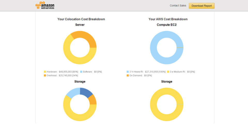
Task: Click the Your AWS Cost Breakdown heading
Action: coord(168,19)
